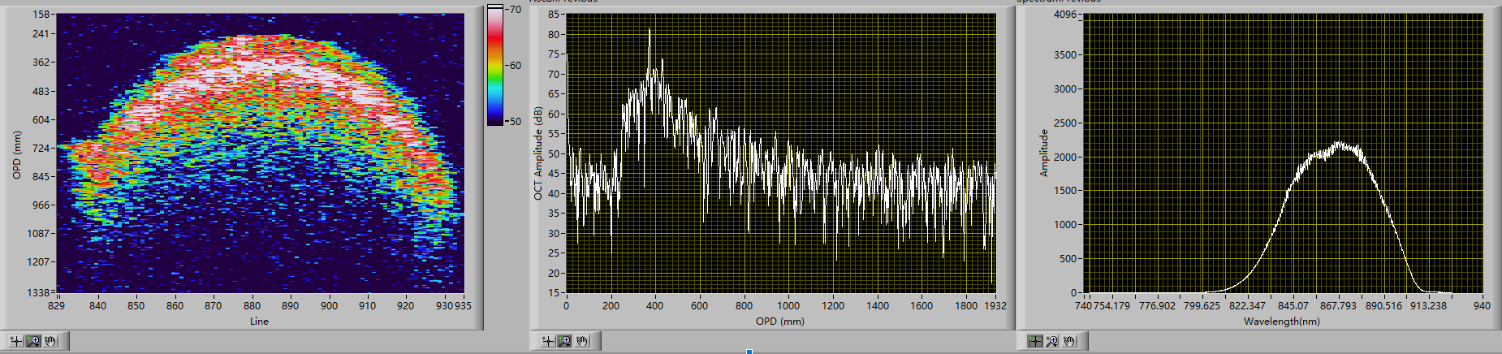Select pan hand tool under spectrum Wavelength graph
1502x354 pixels.
1070,341
